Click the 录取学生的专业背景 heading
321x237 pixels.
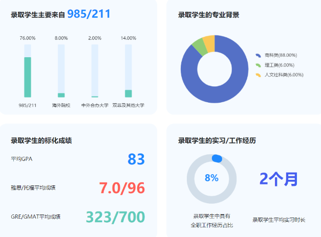(x=208, y=15)
